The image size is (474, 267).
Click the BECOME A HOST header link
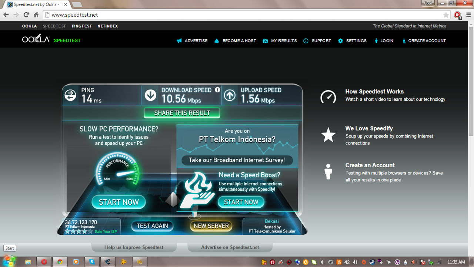(x=239, y=41)
